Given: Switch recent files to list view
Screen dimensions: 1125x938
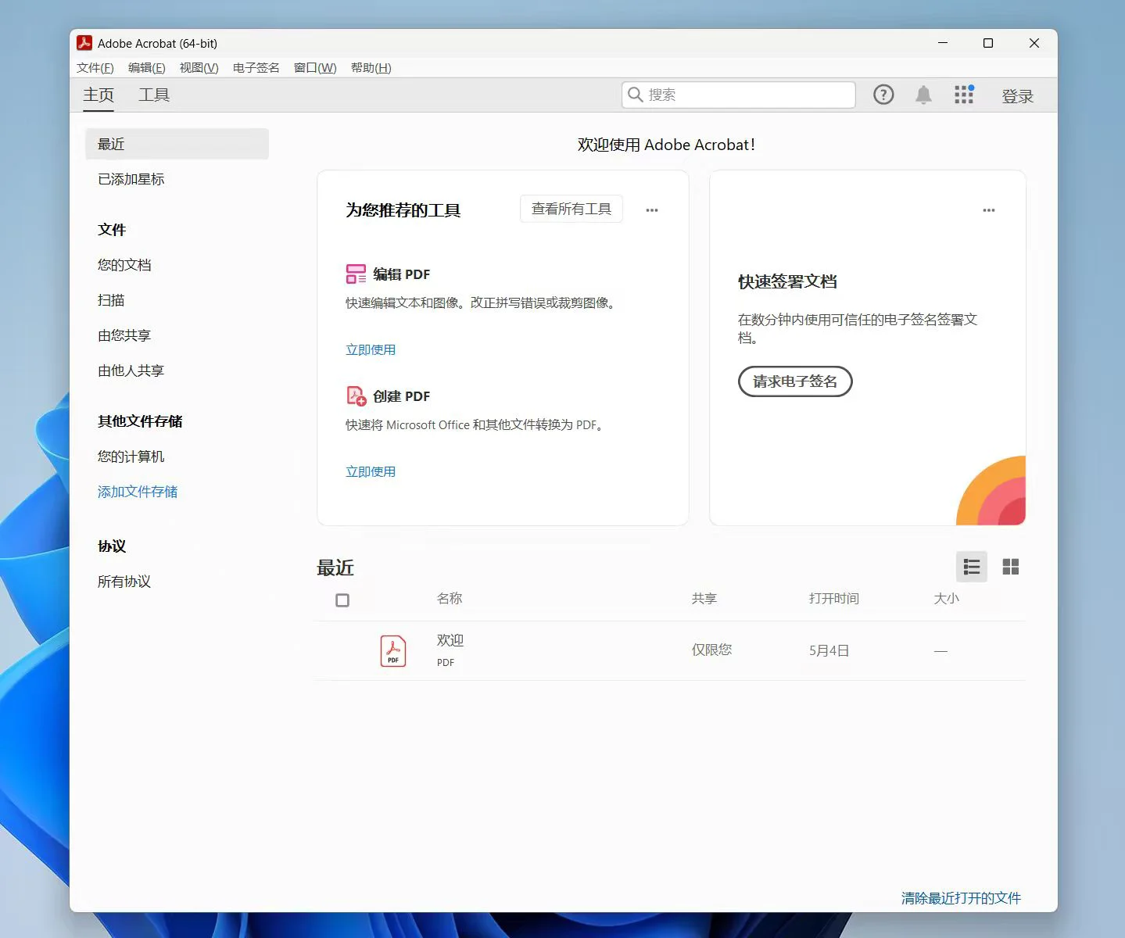Looking at the screenshot, I should tap(972, 567).
